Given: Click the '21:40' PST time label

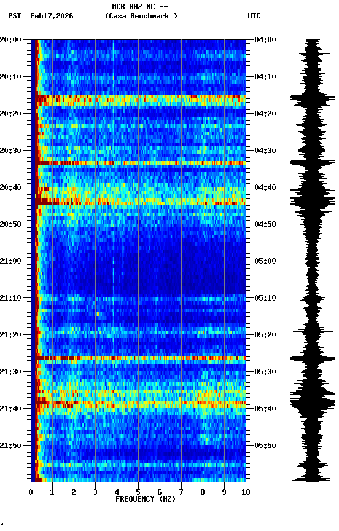Looking at the screenshot, I should (x=10, y=409).
